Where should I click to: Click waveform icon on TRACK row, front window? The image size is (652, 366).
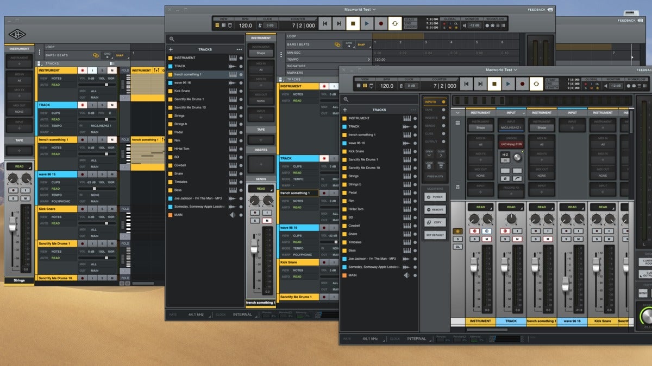(x=406, y=126)
